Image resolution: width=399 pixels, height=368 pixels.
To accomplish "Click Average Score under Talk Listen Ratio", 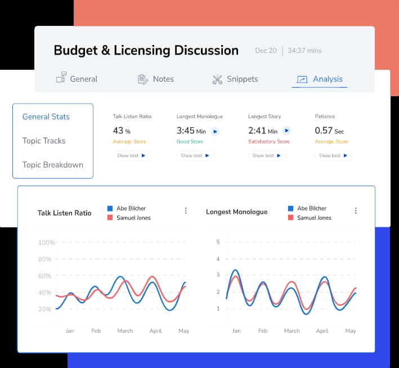I will [129, 141].
